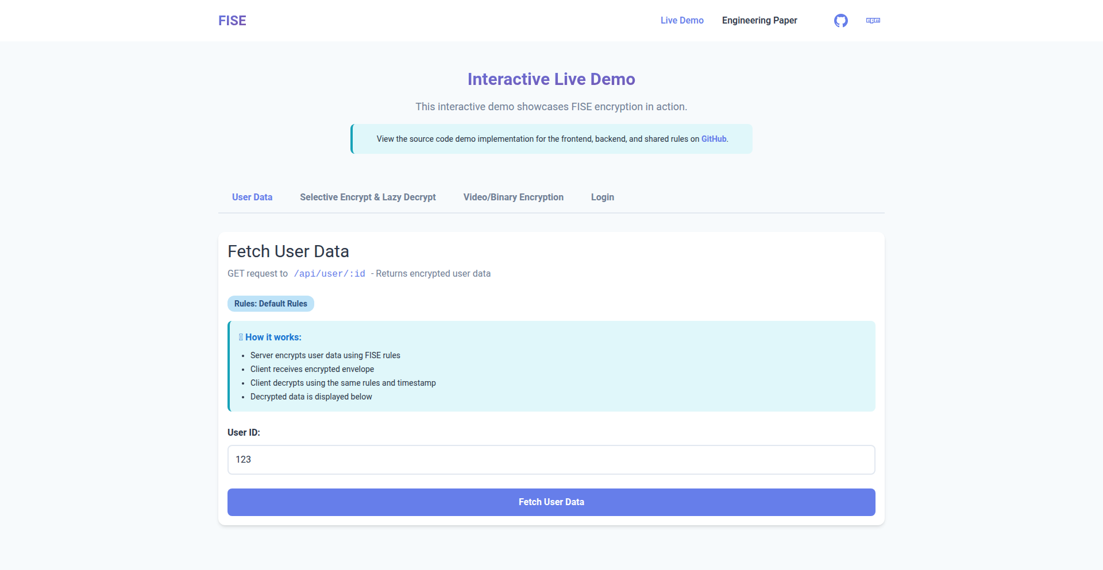The width and height of the screenshot is (1103, 570).
Task: Click the Interactive Live Demo heading
Action: 551,79
